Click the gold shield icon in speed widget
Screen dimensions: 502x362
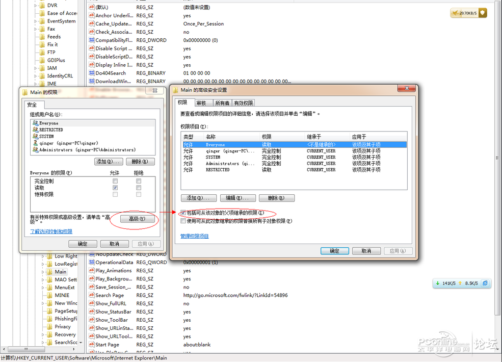[482, 13]
